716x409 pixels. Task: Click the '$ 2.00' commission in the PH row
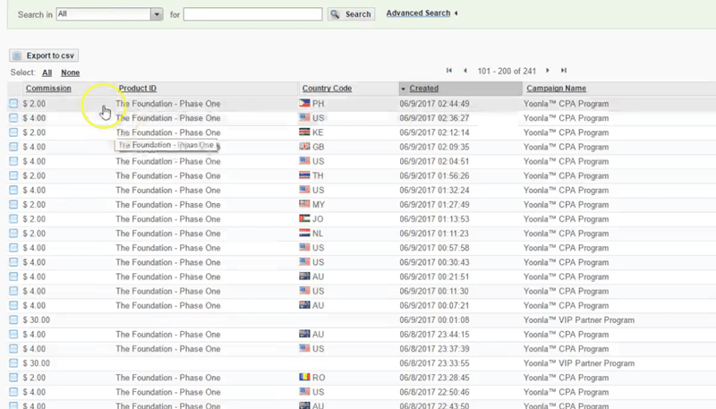[34, 104]
